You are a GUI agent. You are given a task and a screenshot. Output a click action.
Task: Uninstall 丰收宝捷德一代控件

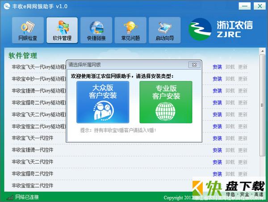pyautogui.click(x=230, y=150)
